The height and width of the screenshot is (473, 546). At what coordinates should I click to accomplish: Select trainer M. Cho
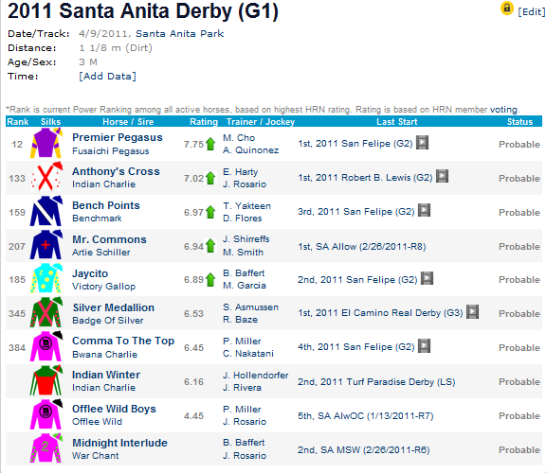pos(239,138)
